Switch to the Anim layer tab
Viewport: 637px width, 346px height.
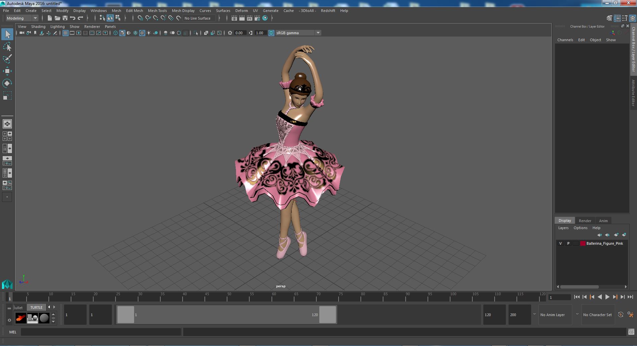click(603, 221)
